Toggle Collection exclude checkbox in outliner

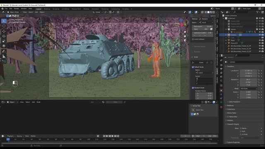pos(257,18)
